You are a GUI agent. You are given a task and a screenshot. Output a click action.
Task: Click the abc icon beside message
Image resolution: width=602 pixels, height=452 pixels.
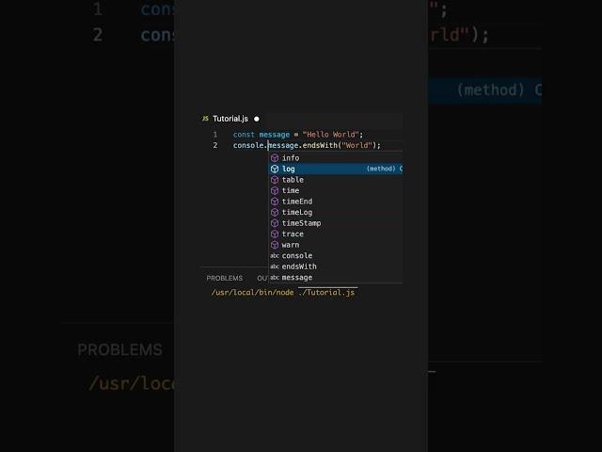275,277
